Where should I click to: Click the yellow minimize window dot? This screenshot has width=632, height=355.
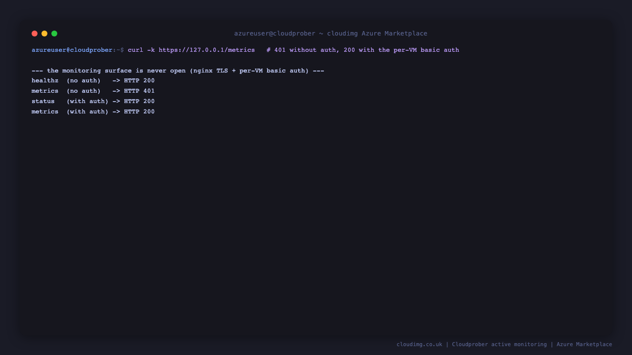pyautogui.click(x=44, y=34)
